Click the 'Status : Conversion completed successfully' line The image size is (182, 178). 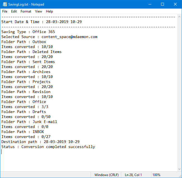pos(48,147)
